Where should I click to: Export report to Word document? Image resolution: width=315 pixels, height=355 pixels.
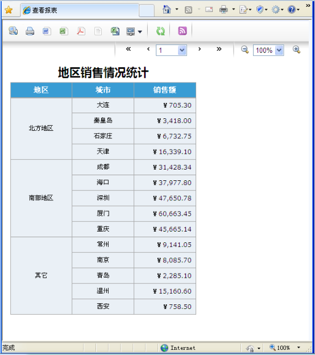pos(47,31)
